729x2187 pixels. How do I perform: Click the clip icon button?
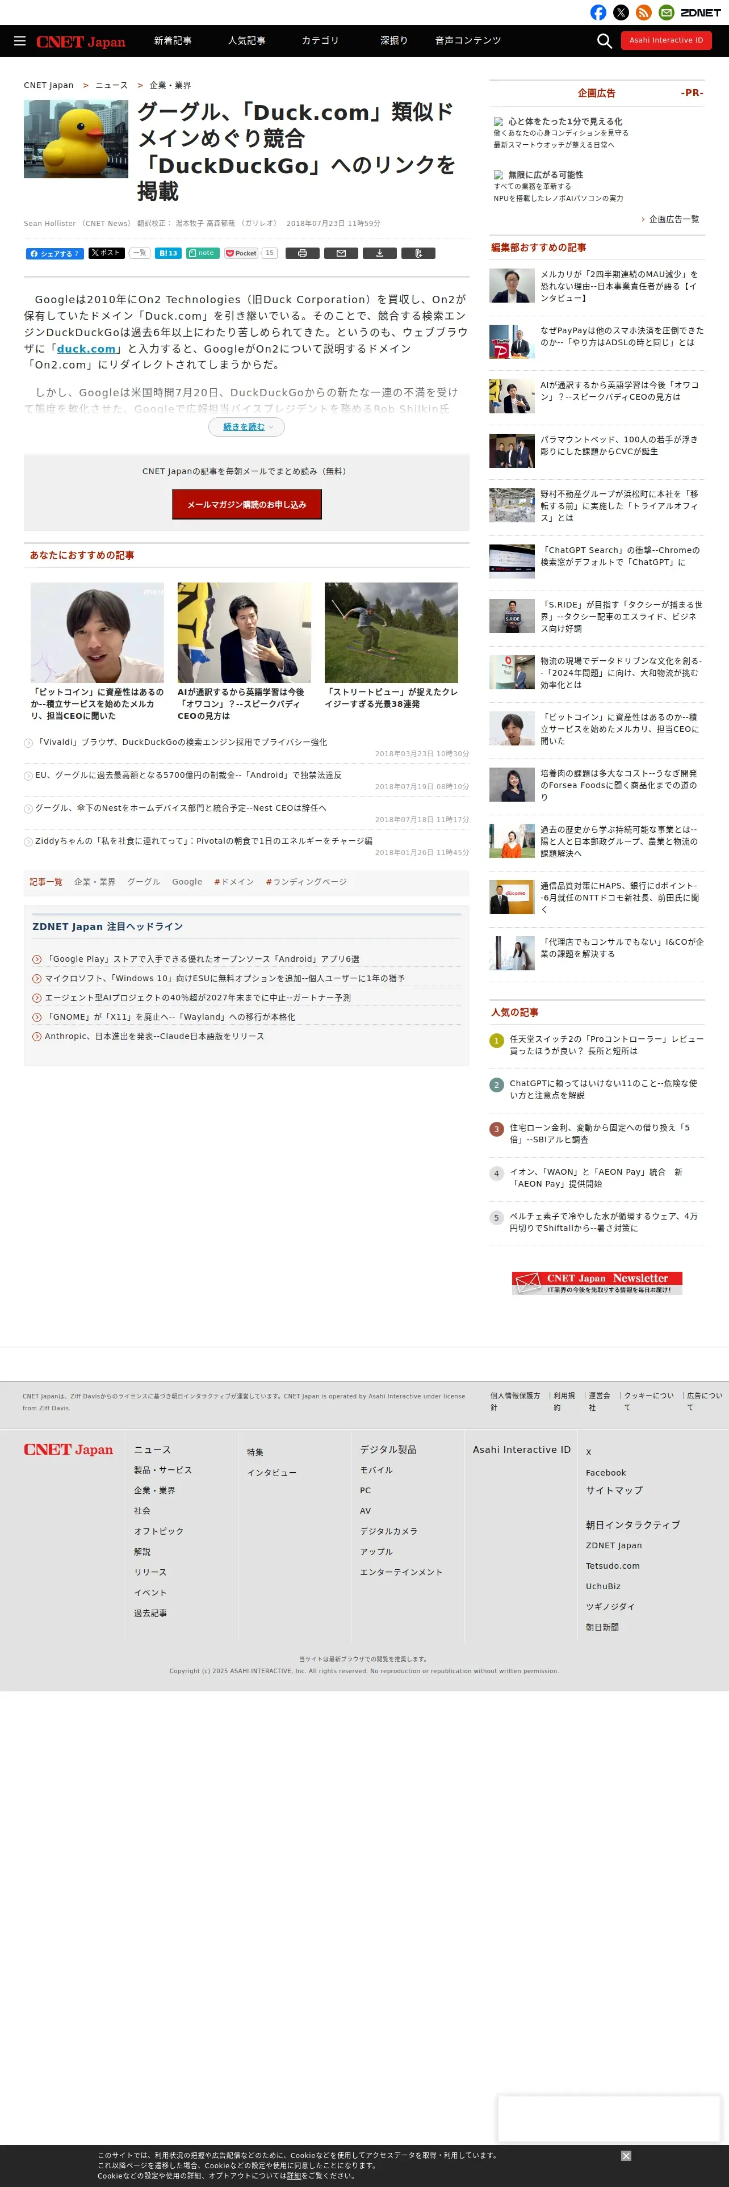[x=418, y=253]
